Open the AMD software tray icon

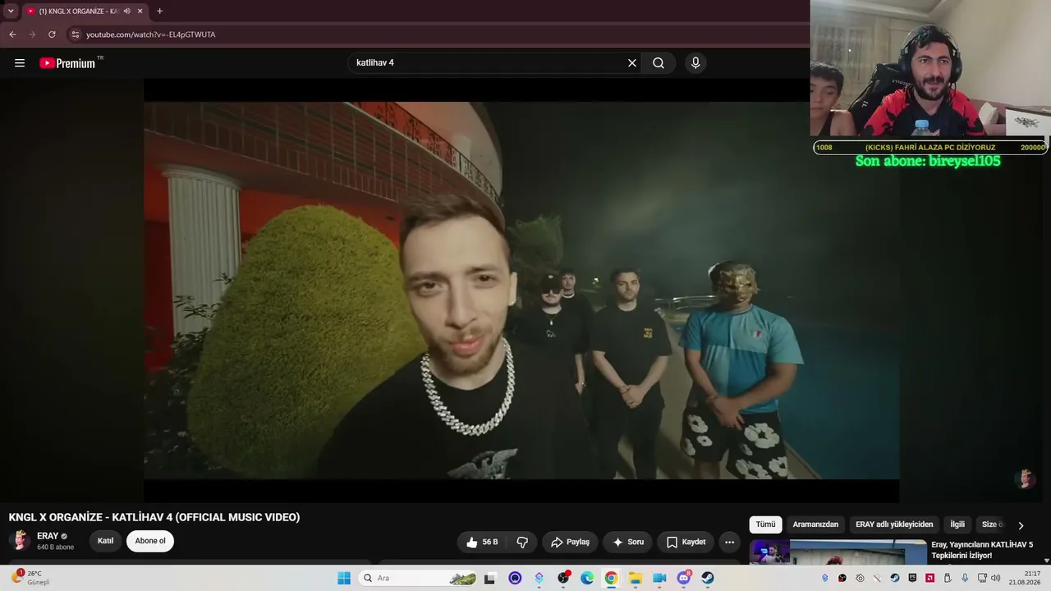pyautogui.click(x=929, y=578)
